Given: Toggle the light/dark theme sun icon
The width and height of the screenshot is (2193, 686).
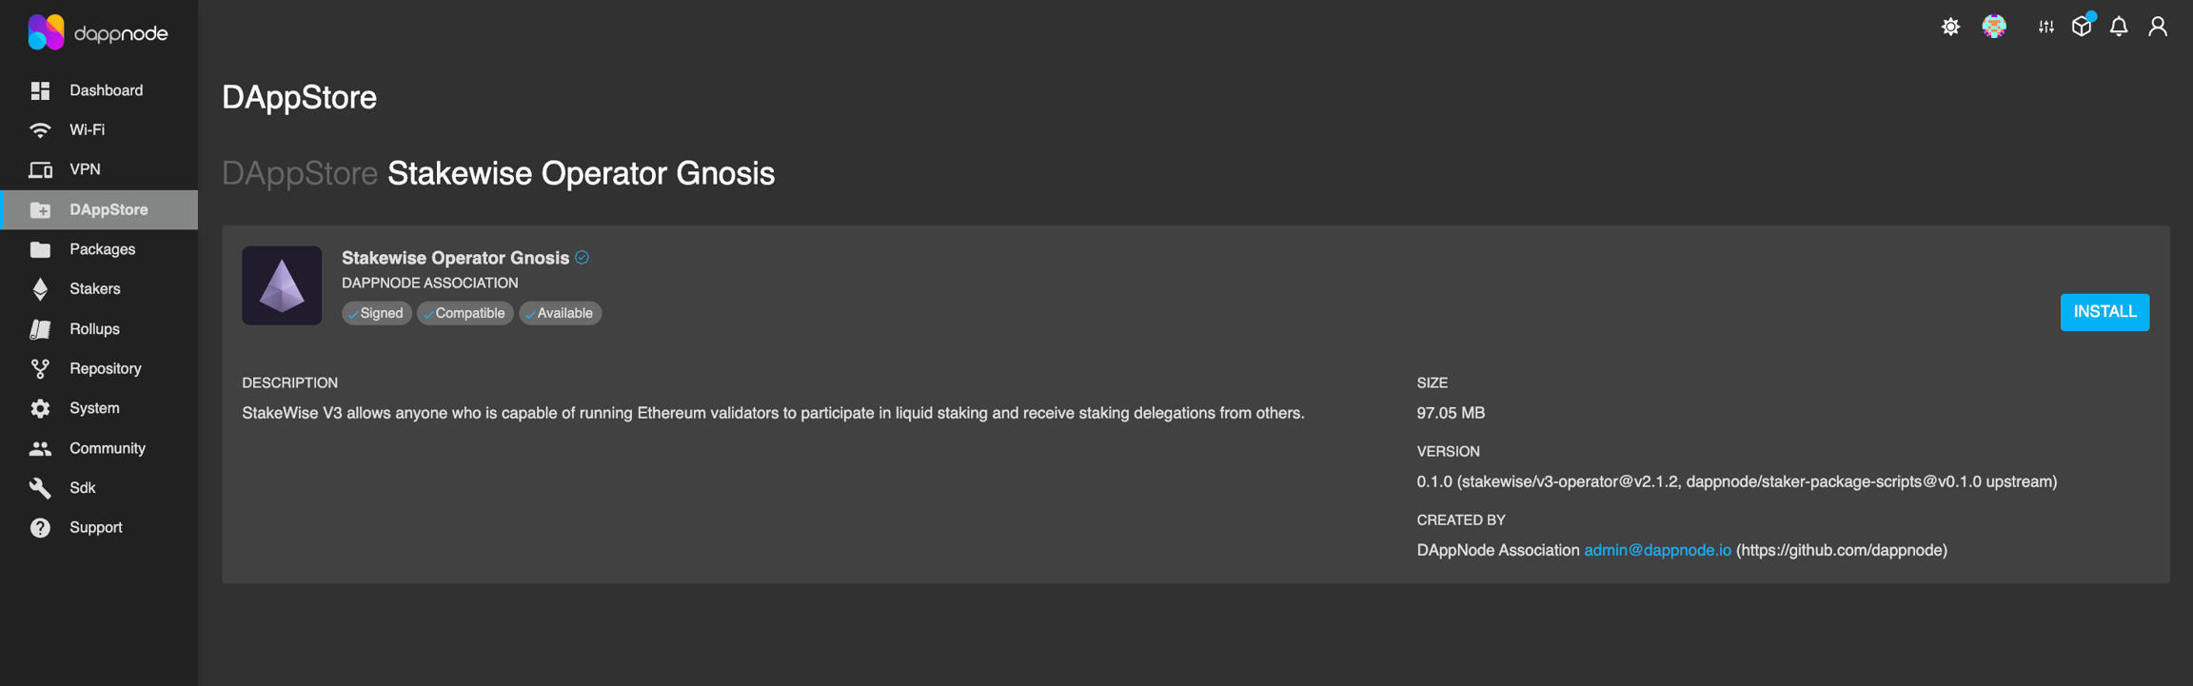Looking at the screenshot, I should (x=1950, y=27).
